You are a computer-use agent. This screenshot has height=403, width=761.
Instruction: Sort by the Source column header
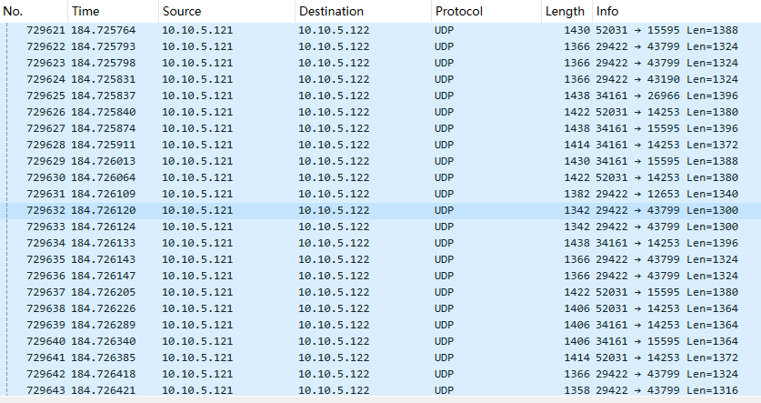182,12
